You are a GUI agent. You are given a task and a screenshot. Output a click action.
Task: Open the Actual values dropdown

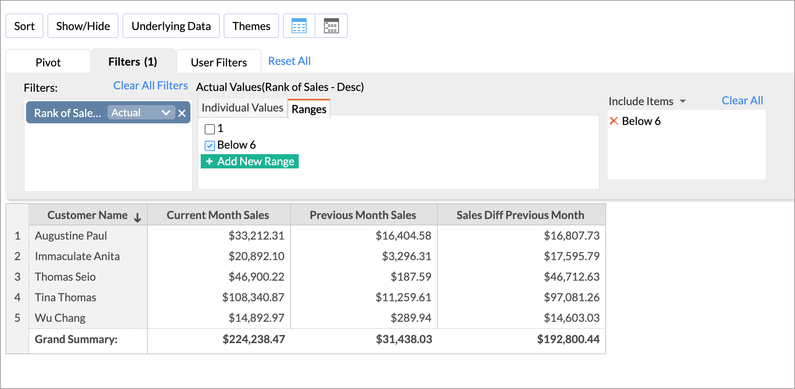click(x=166, y=113)
